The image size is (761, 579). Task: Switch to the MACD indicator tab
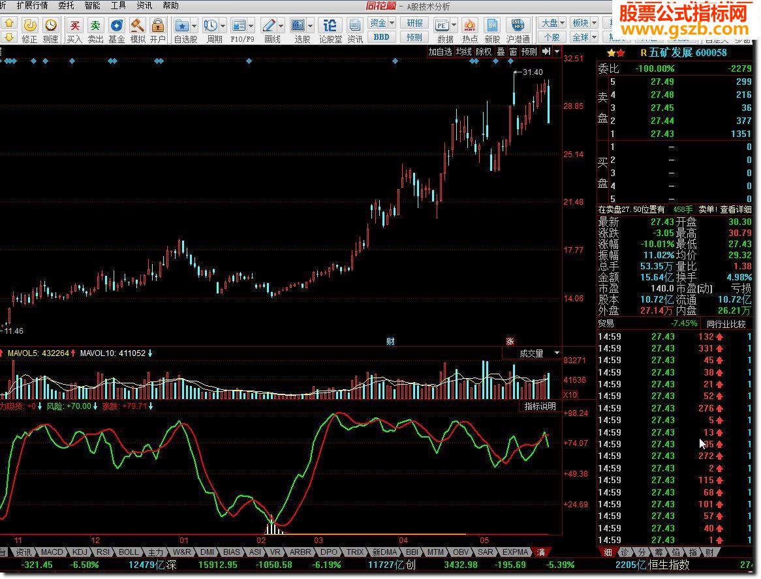click(x=52, y=552)
